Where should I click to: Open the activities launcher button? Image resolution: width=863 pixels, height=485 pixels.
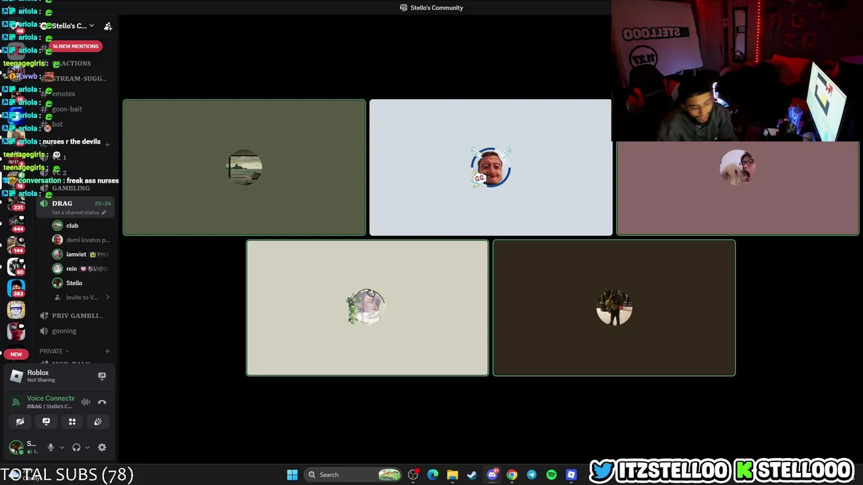[72, 422]
